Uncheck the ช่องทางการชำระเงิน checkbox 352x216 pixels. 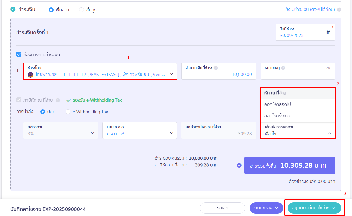click(x=19, y=54)
